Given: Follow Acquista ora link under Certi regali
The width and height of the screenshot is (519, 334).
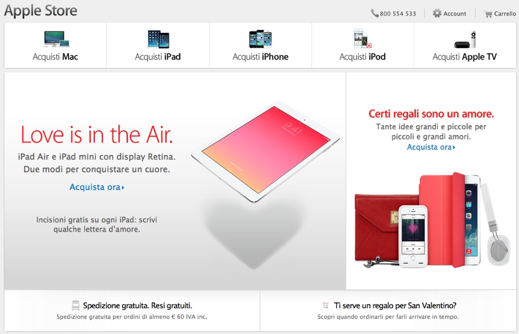Looking at the screenshot, I should 431,147.
